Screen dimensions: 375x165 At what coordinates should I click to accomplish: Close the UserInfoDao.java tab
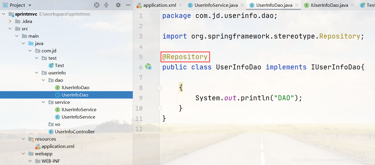point(297,5)
